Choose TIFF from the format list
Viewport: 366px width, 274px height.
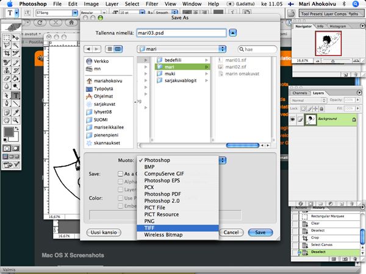[x=178, y=228]
